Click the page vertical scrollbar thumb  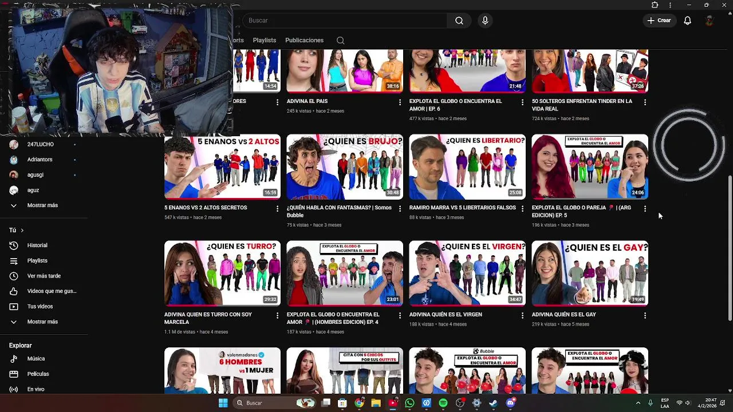point(730,248)
